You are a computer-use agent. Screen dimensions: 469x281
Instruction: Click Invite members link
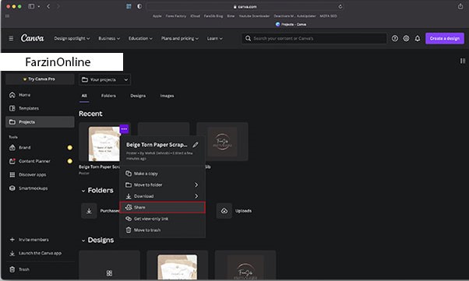(x=33, y=240)
